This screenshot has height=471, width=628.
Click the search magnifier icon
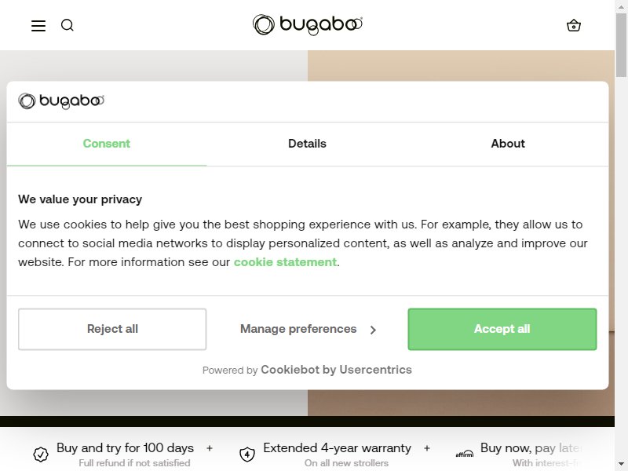pyautogui.click(x=68, y=25)
